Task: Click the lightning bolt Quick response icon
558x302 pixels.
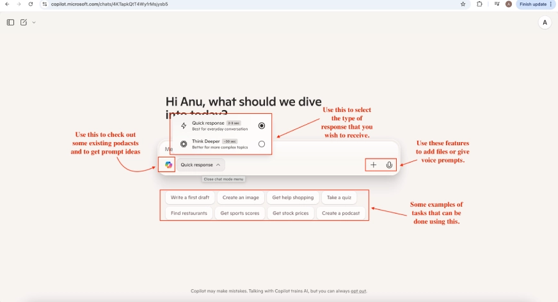Action: (184, 125)
